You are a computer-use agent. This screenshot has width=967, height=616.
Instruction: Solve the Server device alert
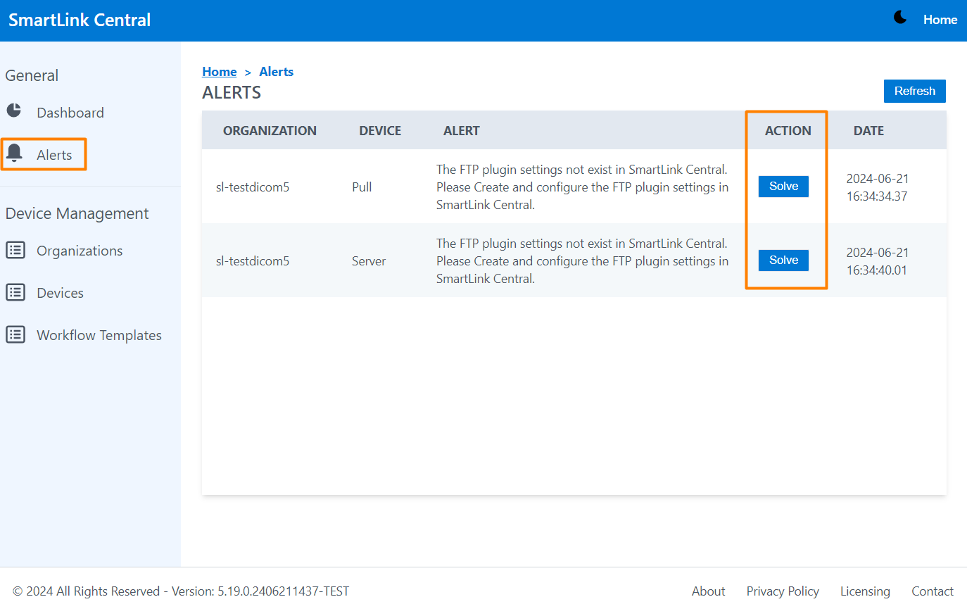tap(783, 260)
